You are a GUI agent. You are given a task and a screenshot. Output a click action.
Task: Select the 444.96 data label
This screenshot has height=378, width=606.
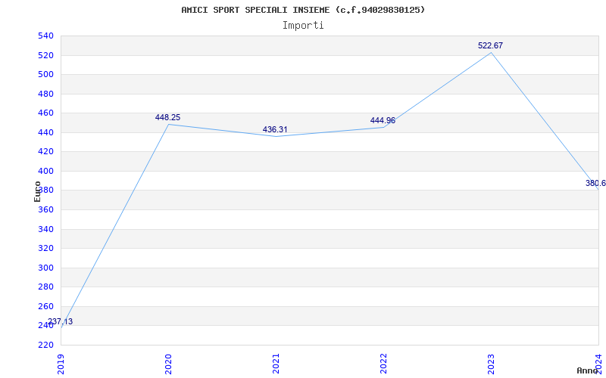(x=383, y=120)
